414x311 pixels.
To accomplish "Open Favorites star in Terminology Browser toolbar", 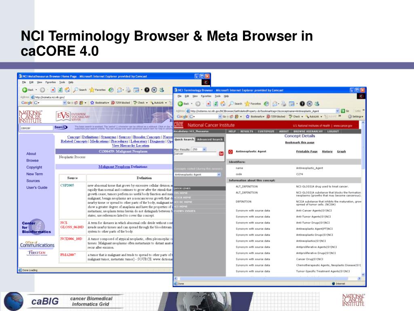I will tap(247, 104).
